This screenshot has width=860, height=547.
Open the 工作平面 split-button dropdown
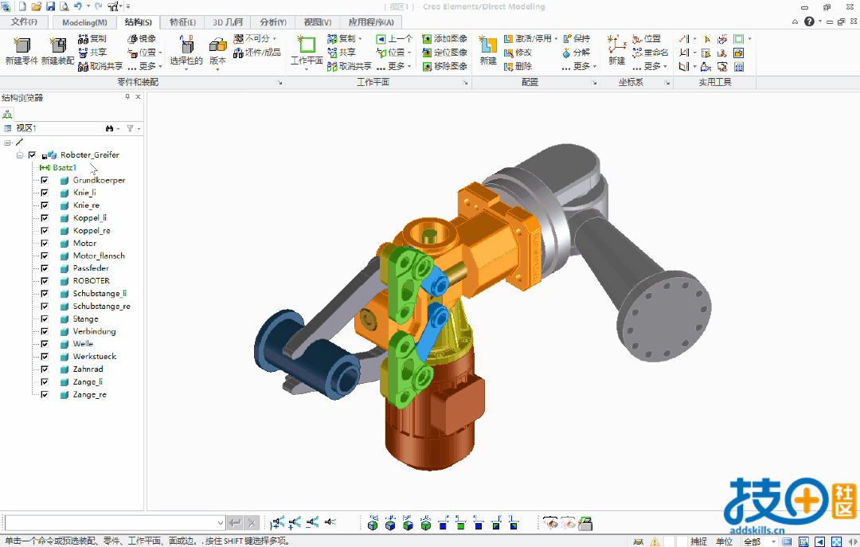[307, 69]
